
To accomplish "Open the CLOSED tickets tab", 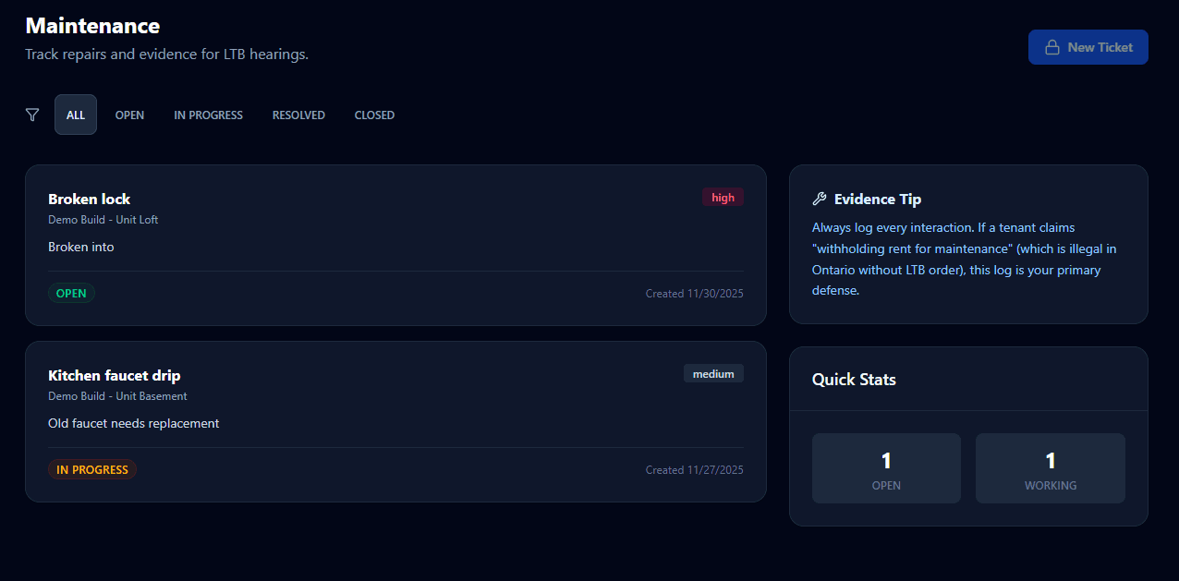I will click(374, 115).
